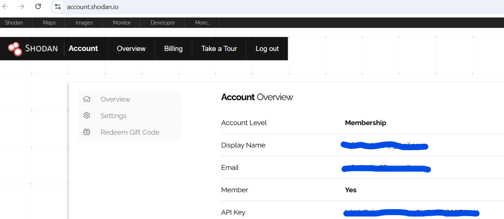This screenshot has width=504, height=219.
Task: Expand the More... menu
Action: coord(203,23)
